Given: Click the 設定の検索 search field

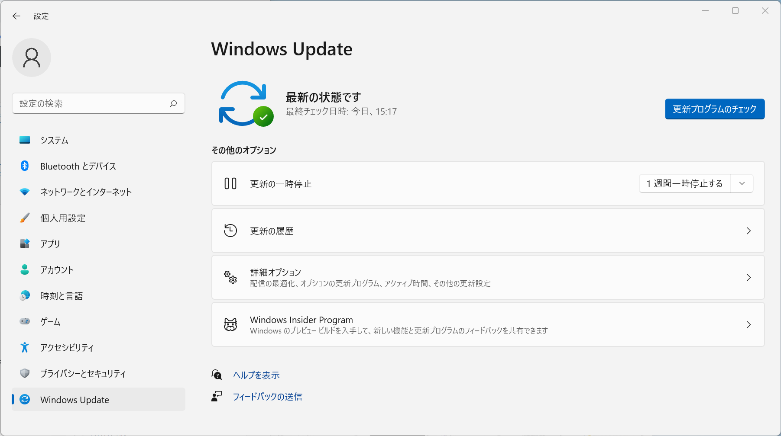Looking at the screenshot, I should 98,103.
